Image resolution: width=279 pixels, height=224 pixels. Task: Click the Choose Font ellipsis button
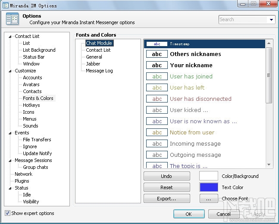[209, 199]
